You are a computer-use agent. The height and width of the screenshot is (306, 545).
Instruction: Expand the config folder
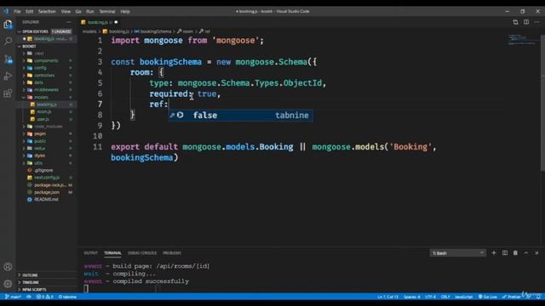40,68
